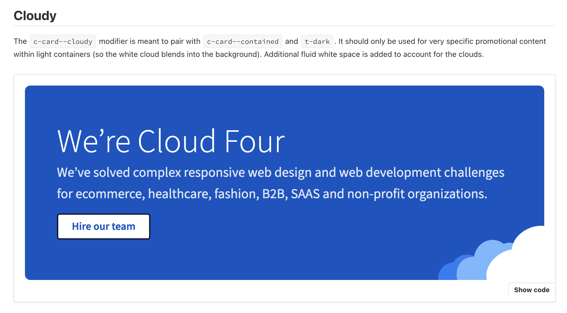The width and height of the screenshot is (567, 313).
Task: Click the Hire our team button
Action: point(104,226)
